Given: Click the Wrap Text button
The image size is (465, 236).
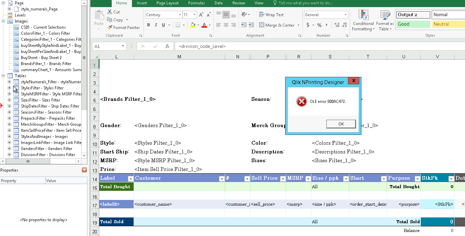Looking at the screenshot, I should 271,15.
